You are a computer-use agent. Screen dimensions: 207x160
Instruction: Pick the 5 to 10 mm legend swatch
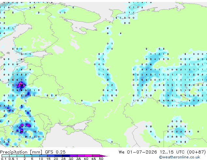pos(36,156)
